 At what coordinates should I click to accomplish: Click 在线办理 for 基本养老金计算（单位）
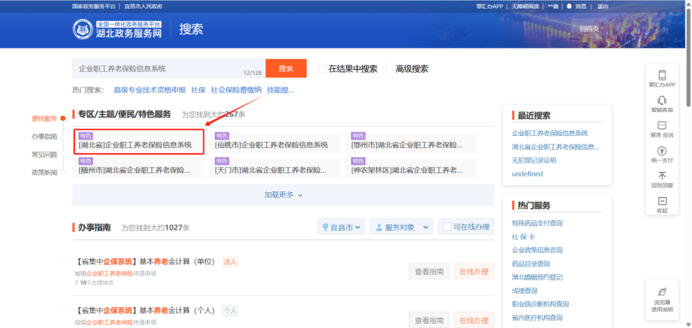(x=474, y=271)
